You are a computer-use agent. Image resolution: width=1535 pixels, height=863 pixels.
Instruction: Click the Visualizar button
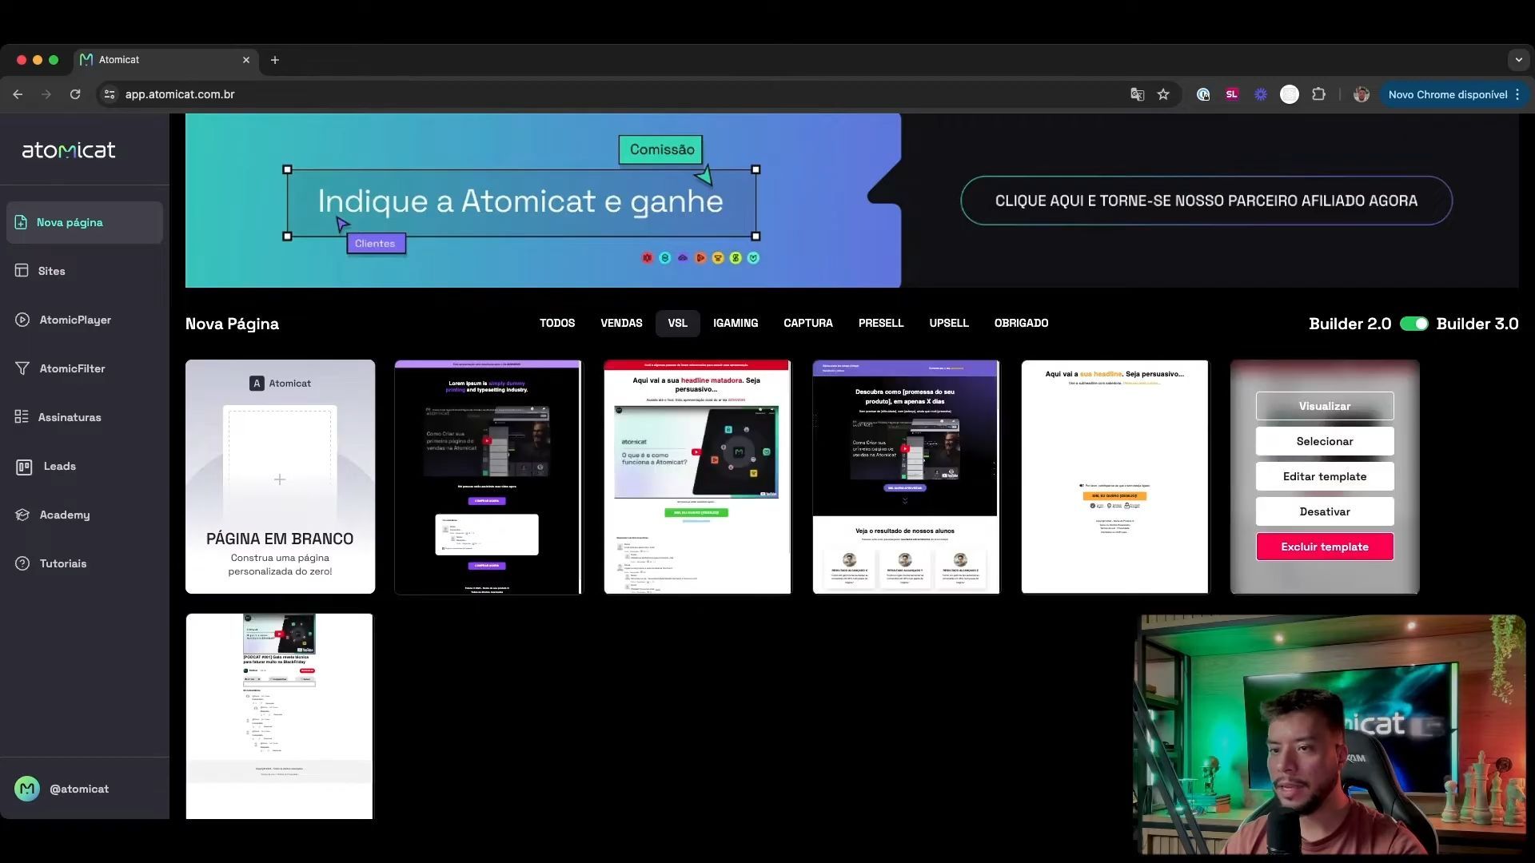click(x=1325, y=406)
